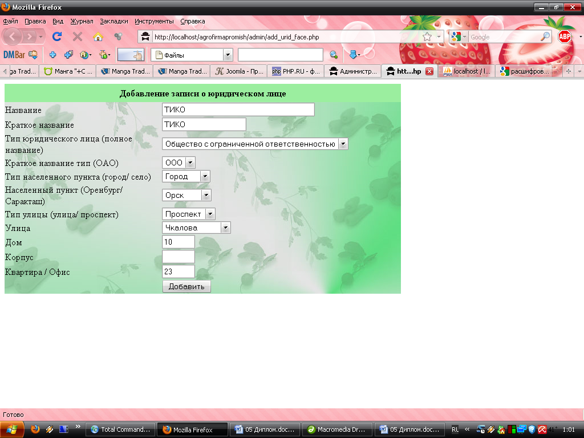Open the search engine selector dropdown
This screenshot has width=584, height=438.
(x=459, y=36)
